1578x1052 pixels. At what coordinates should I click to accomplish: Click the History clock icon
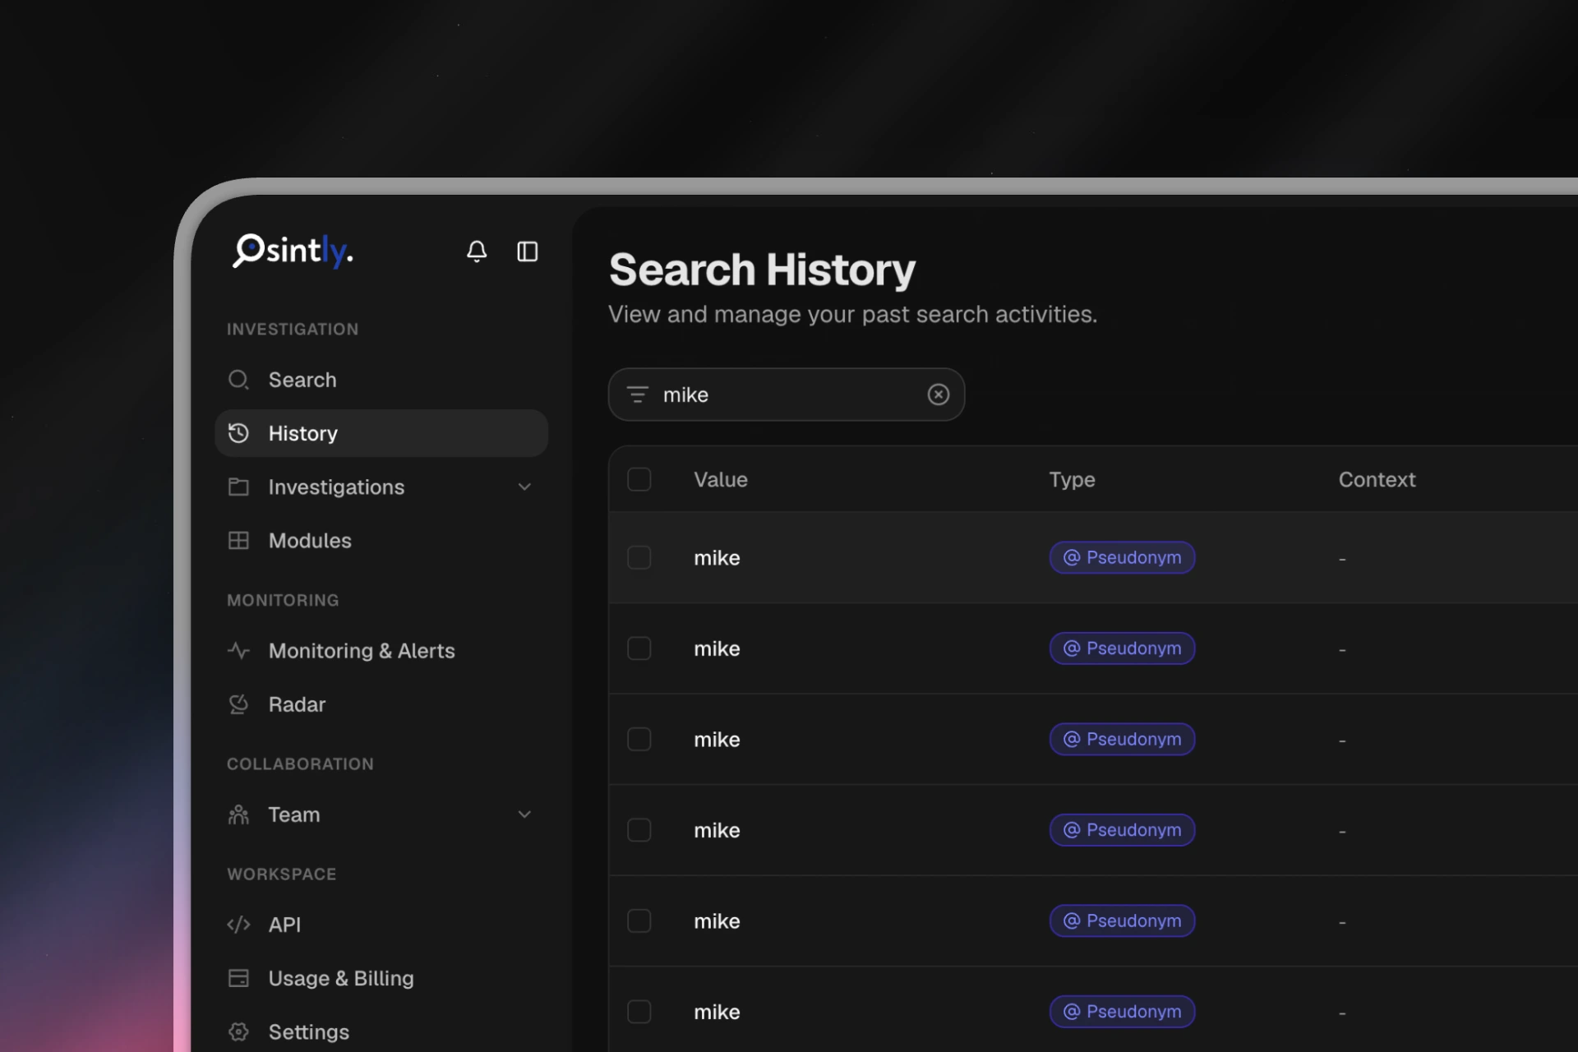[238, 433]
